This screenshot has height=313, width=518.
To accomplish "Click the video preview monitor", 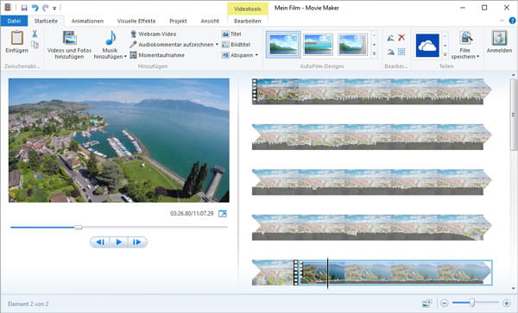I will click(x=119, y=141).
